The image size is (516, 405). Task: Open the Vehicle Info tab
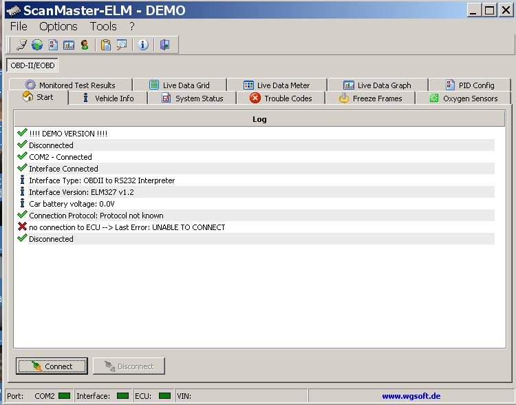108,98
